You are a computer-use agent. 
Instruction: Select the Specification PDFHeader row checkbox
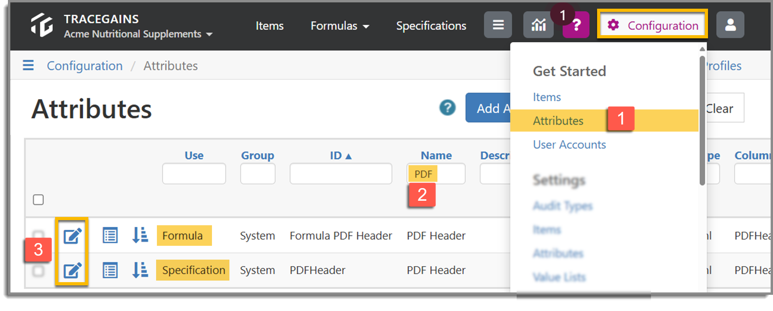(38, 271)
